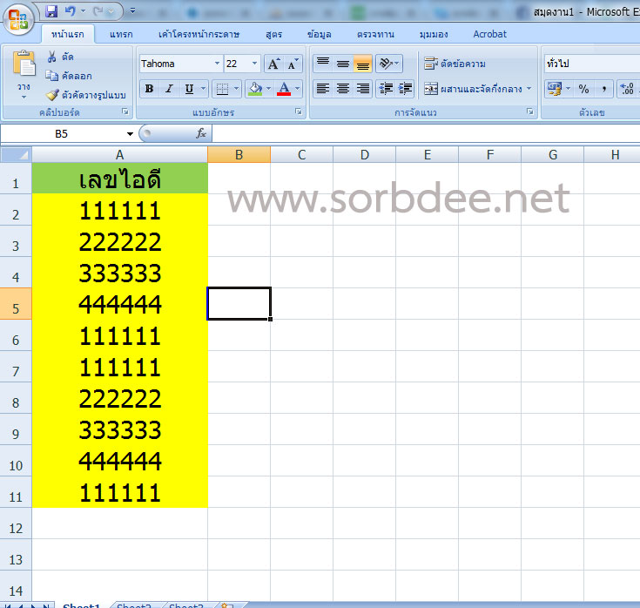Click the Select All corner button
This screenshot has width=640, height=608.
(x=16, y=155)
